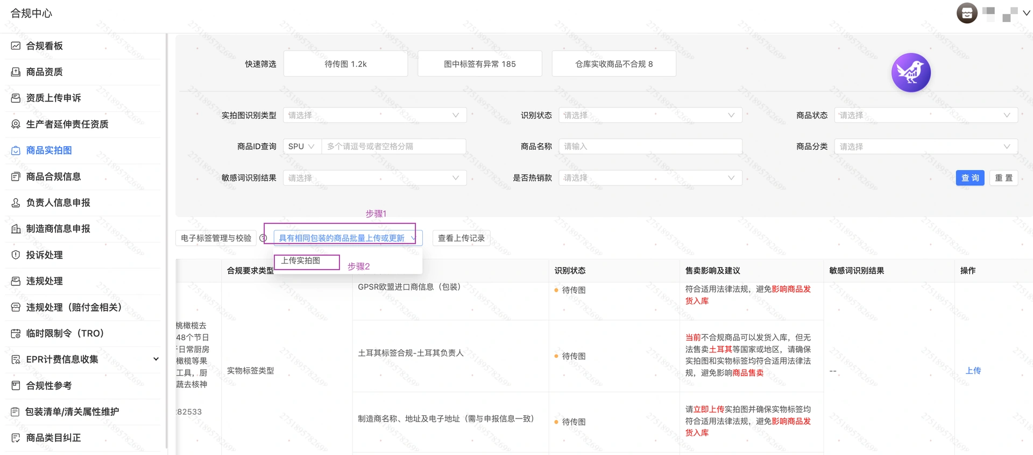The width and height of the screenshot is (1033, 455).
Task: Click the 上传 link in 操作 column
Action: click(x=973, y=371)
